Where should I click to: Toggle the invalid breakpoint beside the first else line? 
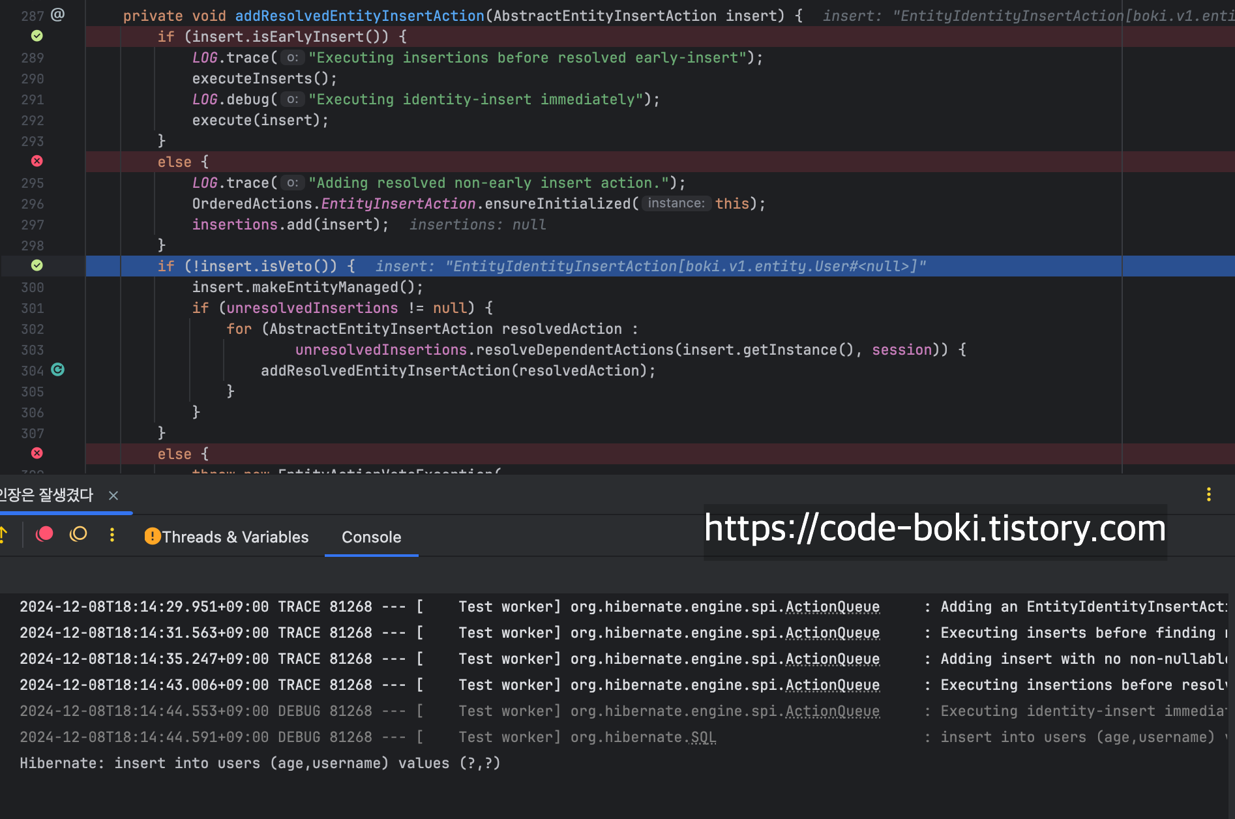(37, 161)
